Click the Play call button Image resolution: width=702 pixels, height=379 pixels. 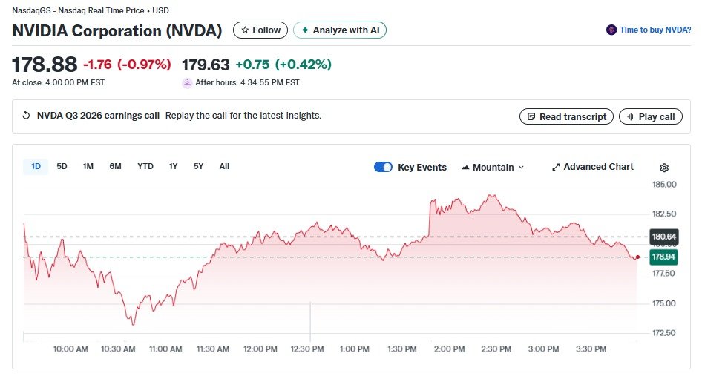click(x=651, y=116)
